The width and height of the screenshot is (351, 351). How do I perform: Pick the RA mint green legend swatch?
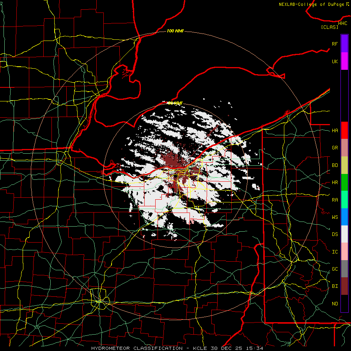click(x=344, y=200)
